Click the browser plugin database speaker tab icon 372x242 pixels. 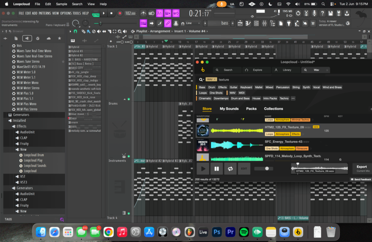(x=27, y=38)
